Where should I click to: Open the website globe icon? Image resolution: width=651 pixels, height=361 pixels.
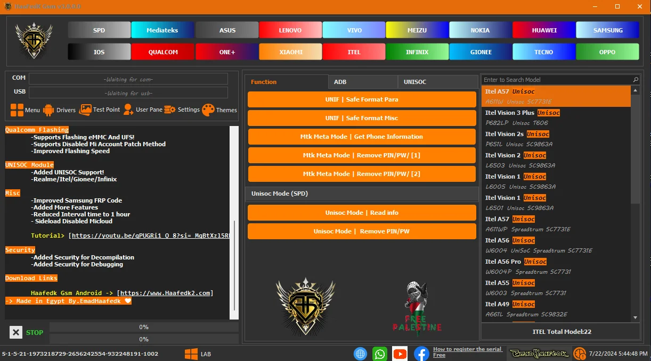361,354
